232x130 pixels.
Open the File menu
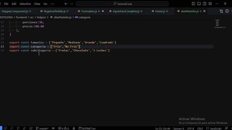(6, 4)
